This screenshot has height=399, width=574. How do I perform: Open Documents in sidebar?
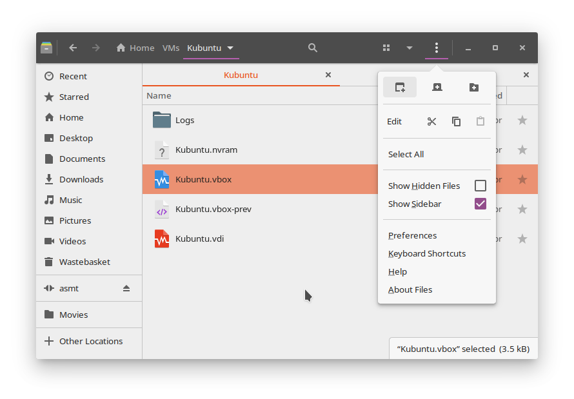tap(89, 159)
